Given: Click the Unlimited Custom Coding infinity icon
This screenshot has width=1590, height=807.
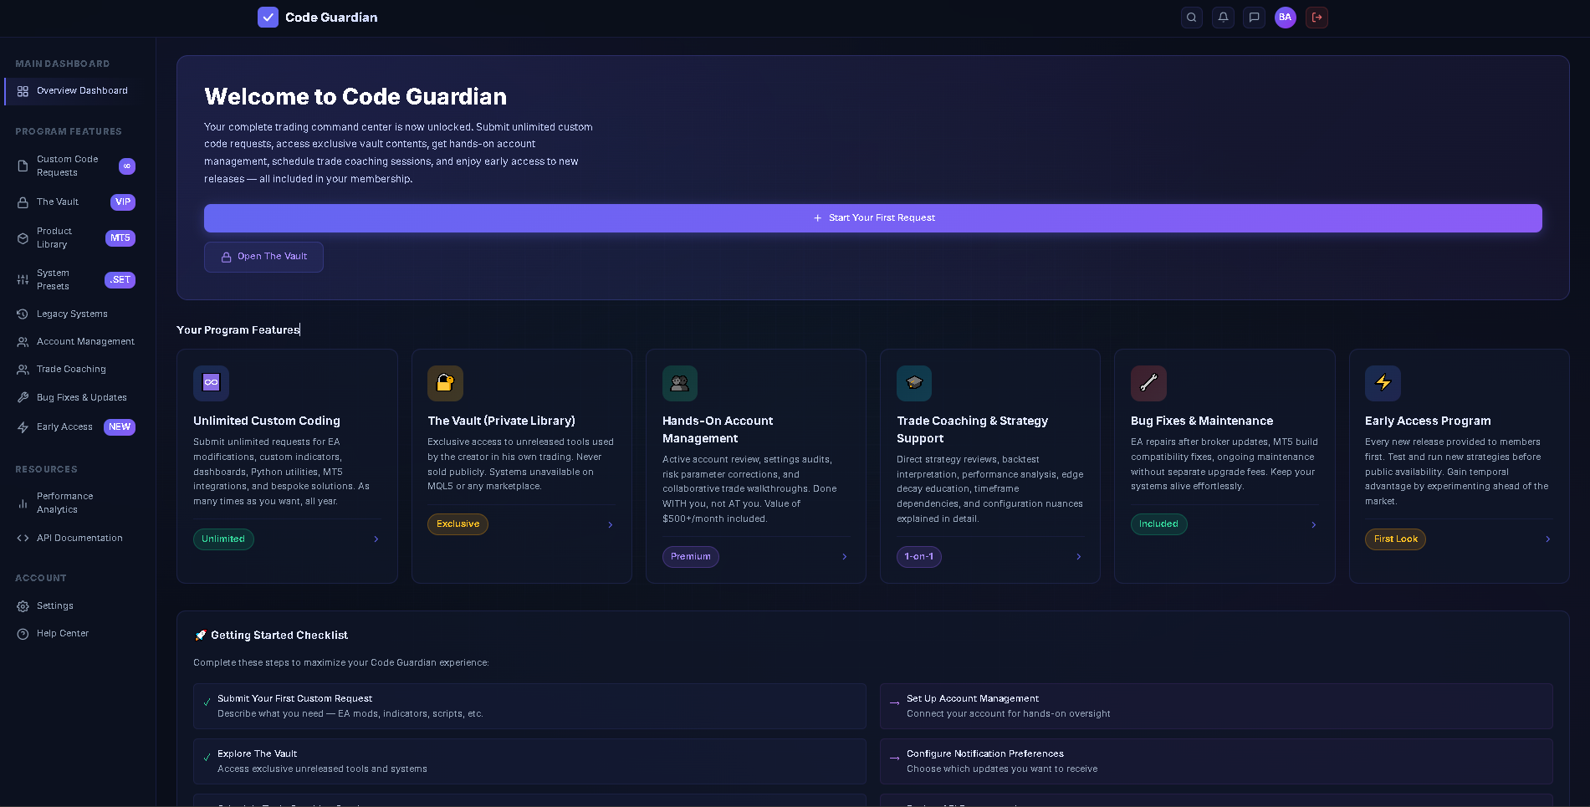Looking at the screenshot, I should 211,383.
